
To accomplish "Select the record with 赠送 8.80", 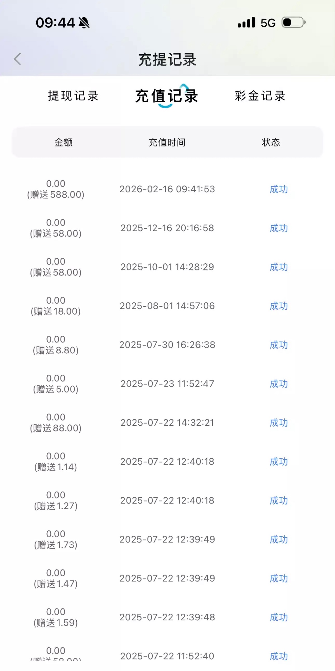I will click(56, 345).
